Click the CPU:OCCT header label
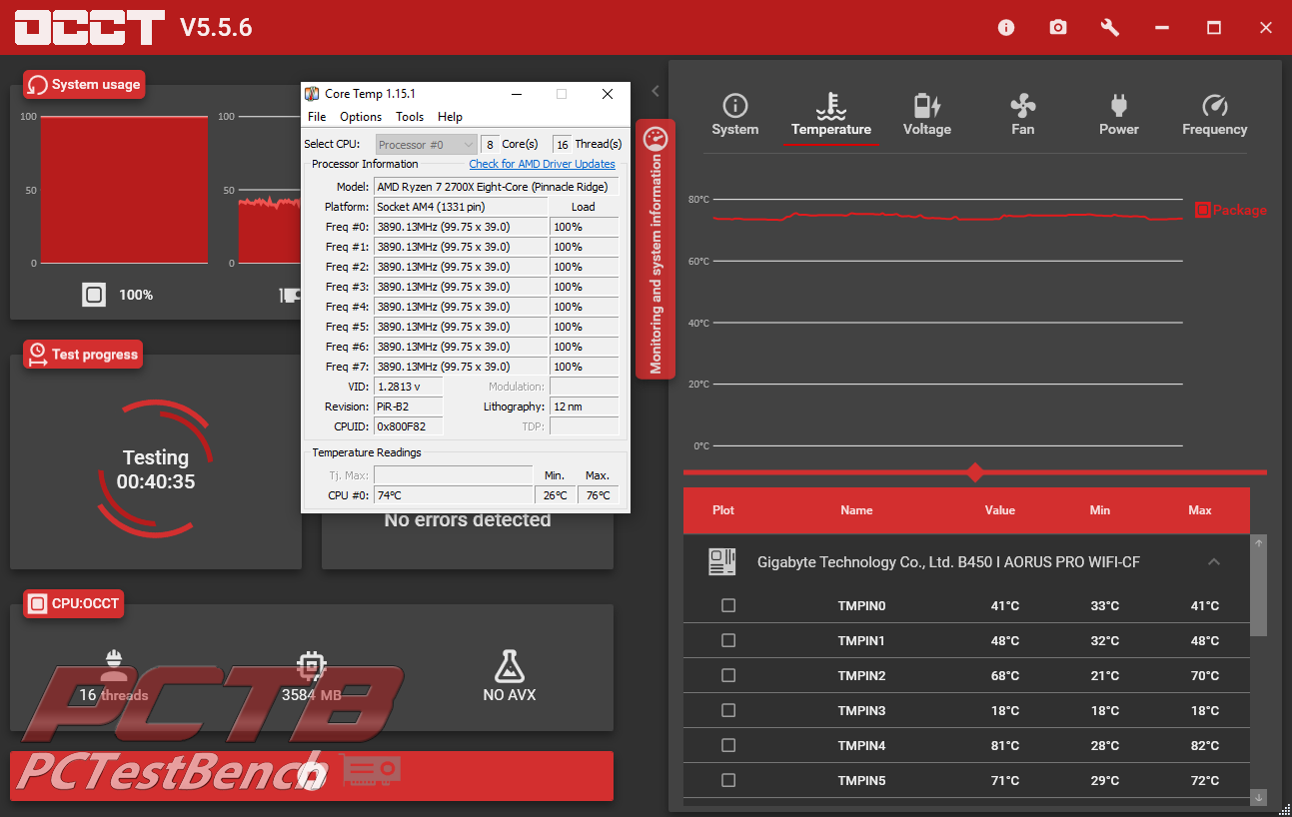The height and width of the screenshot is (817, 1292). tap(74, 603)
